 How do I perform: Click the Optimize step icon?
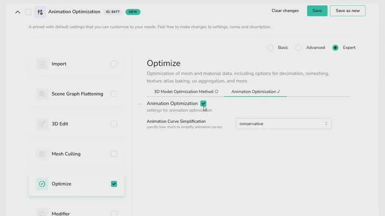(42, 184)
